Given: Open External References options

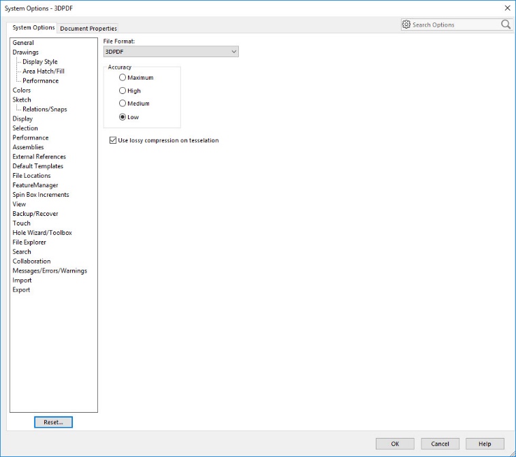Looking at the screenshot, I should (x=39, y=157).
